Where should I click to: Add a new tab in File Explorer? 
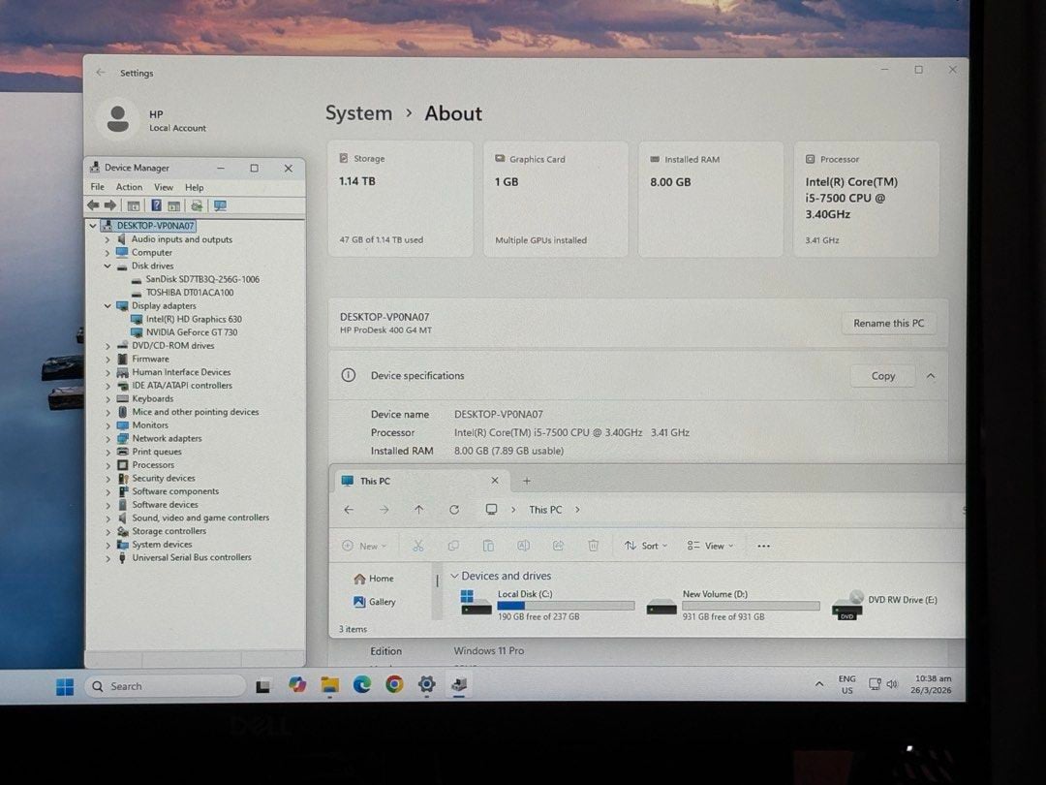pyautogui.click(x=527, y=481)
